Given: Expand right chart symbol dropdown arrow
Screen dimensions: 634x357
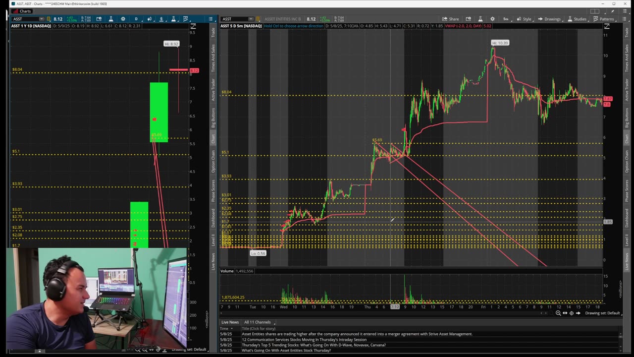Looking at the screenshot, I should pyautogui.click(x=251, y=19).
